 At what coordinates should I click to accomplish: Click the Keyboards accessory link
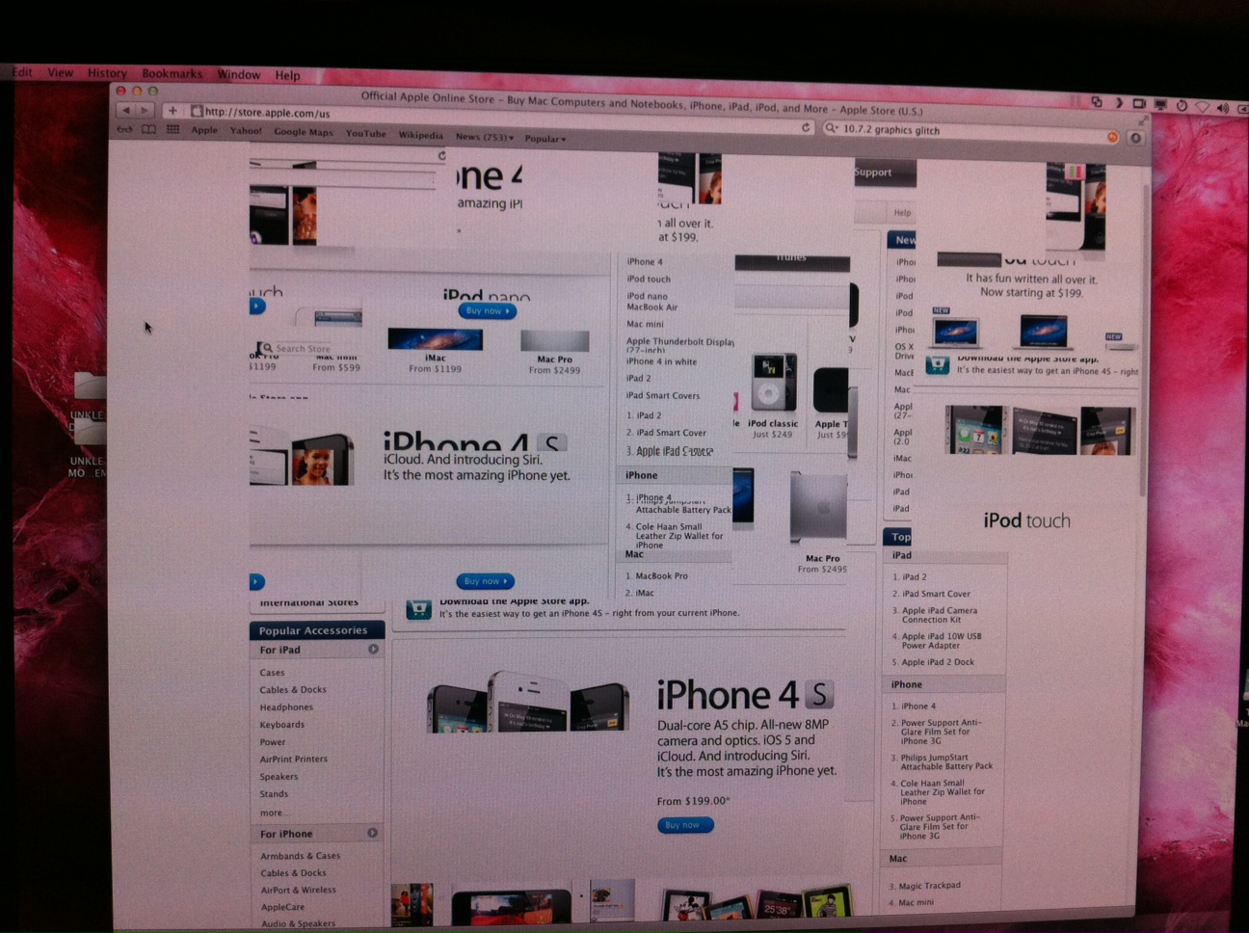[282, 725]
